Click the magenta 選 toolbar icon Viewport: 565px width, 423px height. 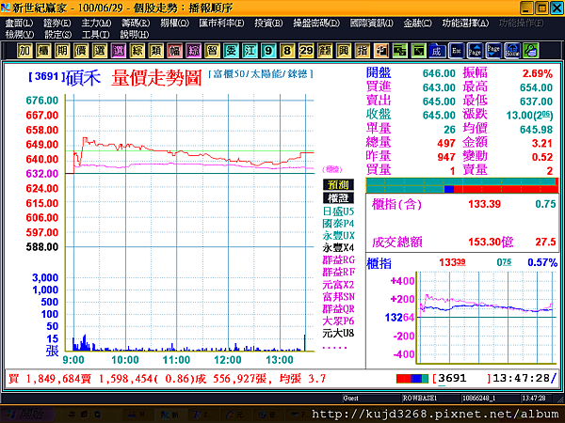tap(119, 51)
